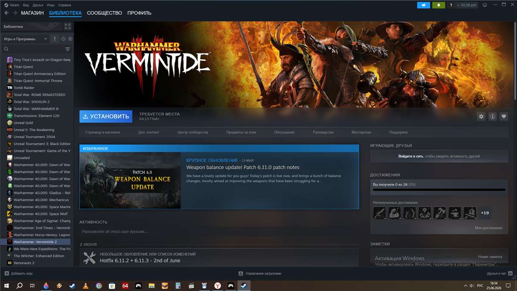Expand account wallet dropdown 20,08 руб
This screenshot has width=517, height=291.
tap(467, 5)
